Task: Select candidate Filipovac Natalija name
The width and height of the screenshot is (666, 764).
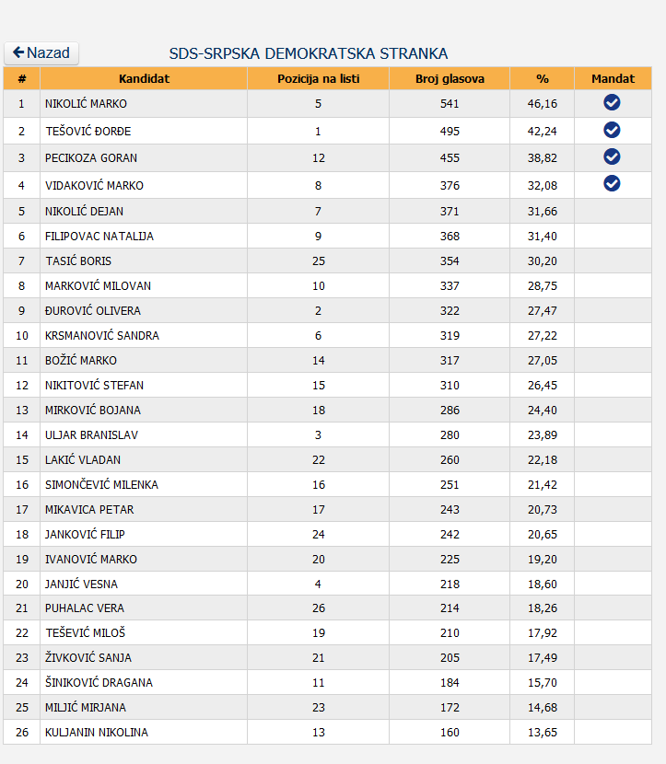Action: click(99, 237)
